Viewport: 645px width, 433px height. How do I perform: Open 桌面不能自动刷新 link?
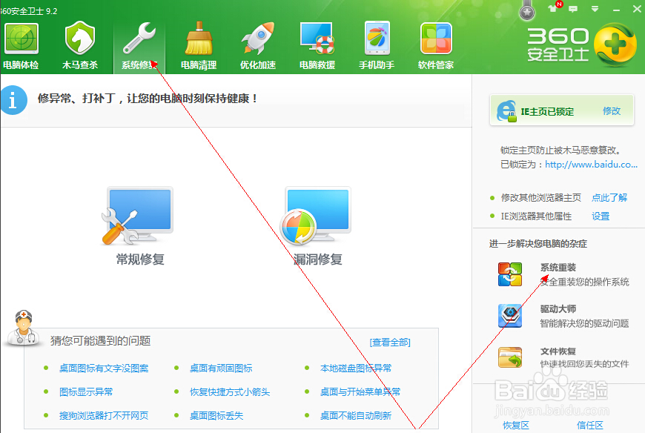tap(356, 415)
